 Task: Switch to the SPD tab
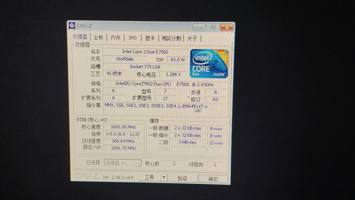tap(132, 38)
